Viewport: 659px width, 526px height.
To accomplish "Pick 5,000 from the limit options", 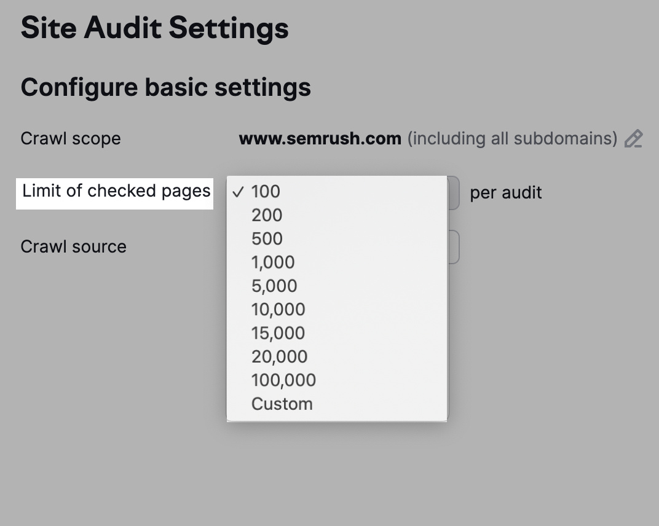I will [x=274, y=285].
